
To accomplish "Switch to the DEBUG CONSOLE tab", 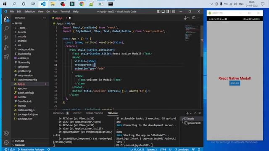I will 95,113.
